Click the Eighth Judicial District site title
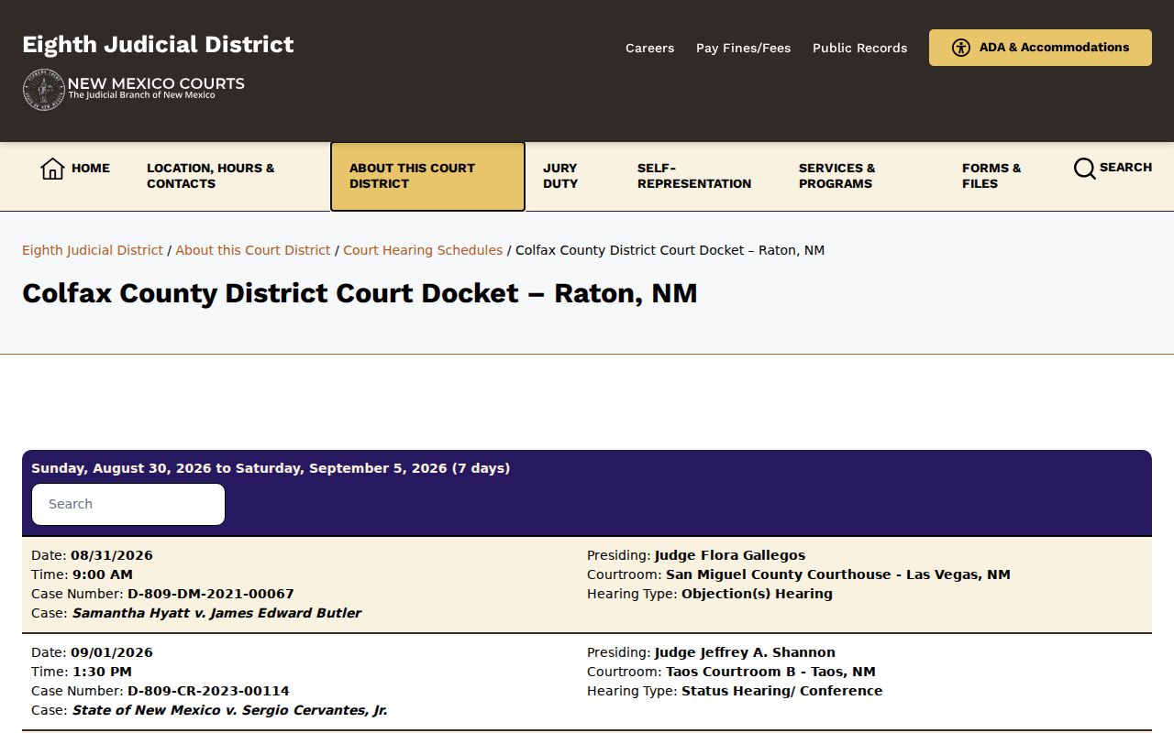 (x=158, y=45)
